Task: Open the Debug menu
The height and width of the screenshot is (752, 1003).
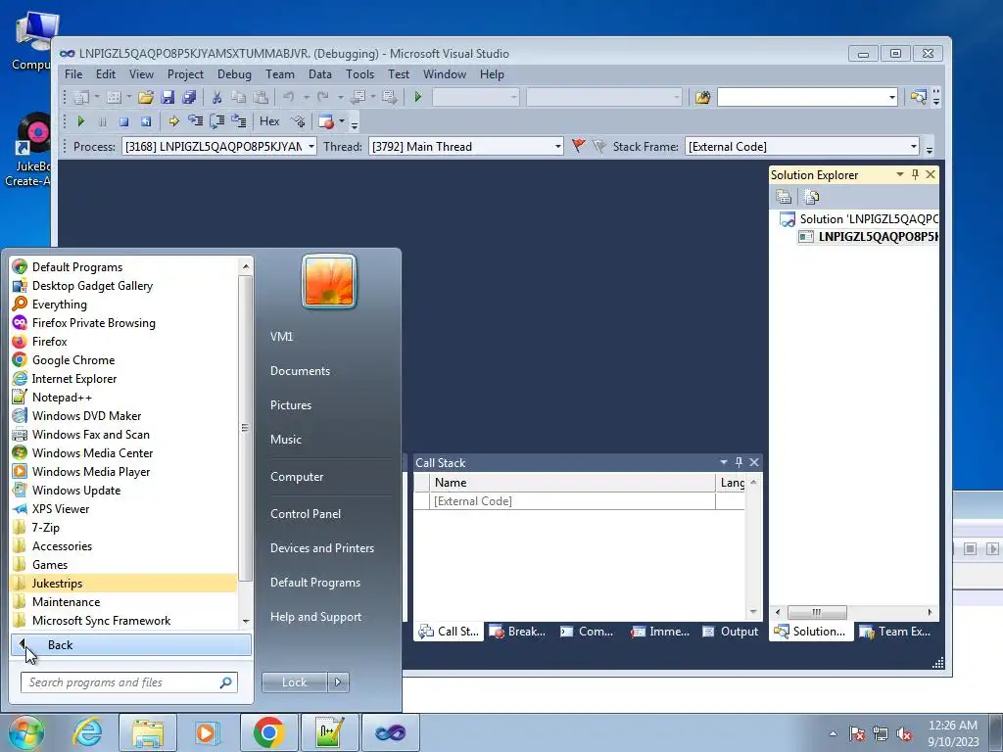Action: [x=234, y=74]
